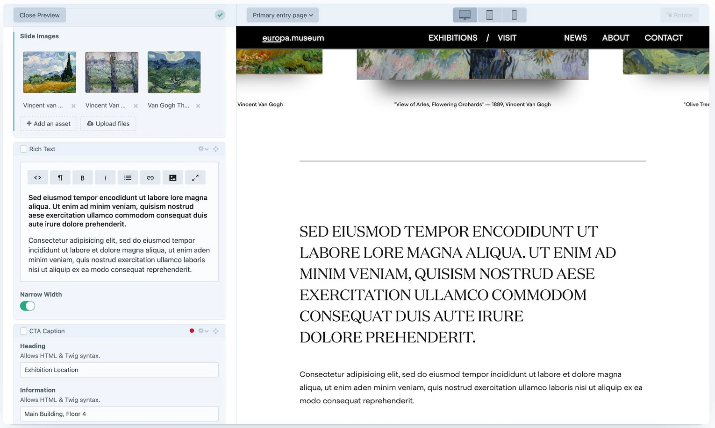Click the Rich Text block move handle
The height and width of the screenshot is (428, 715).
click(215, 149)
